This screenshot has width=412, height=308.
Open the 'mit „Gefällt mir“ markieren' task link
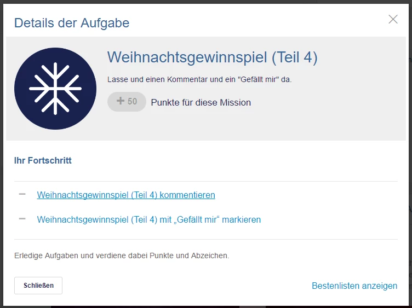(x=148, y=219)
